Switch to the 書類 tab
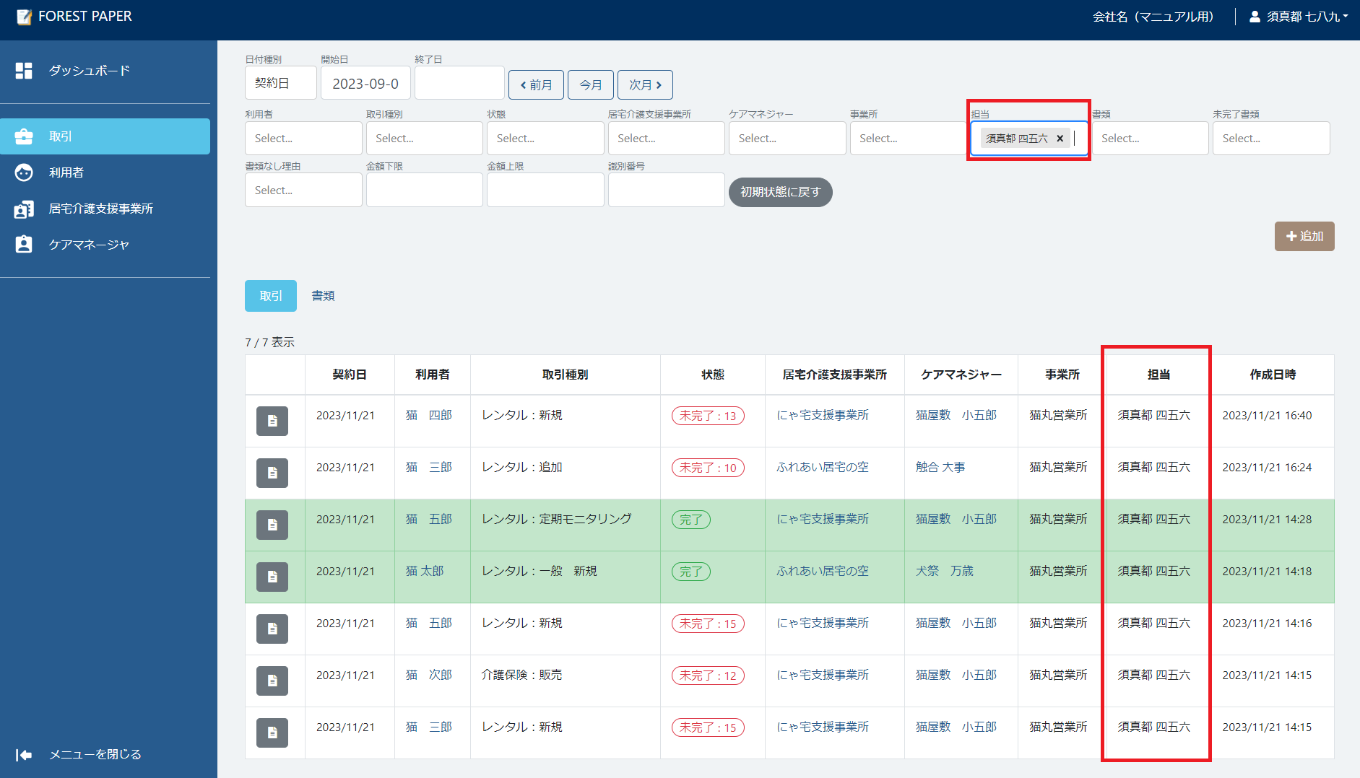 point(323,296)
